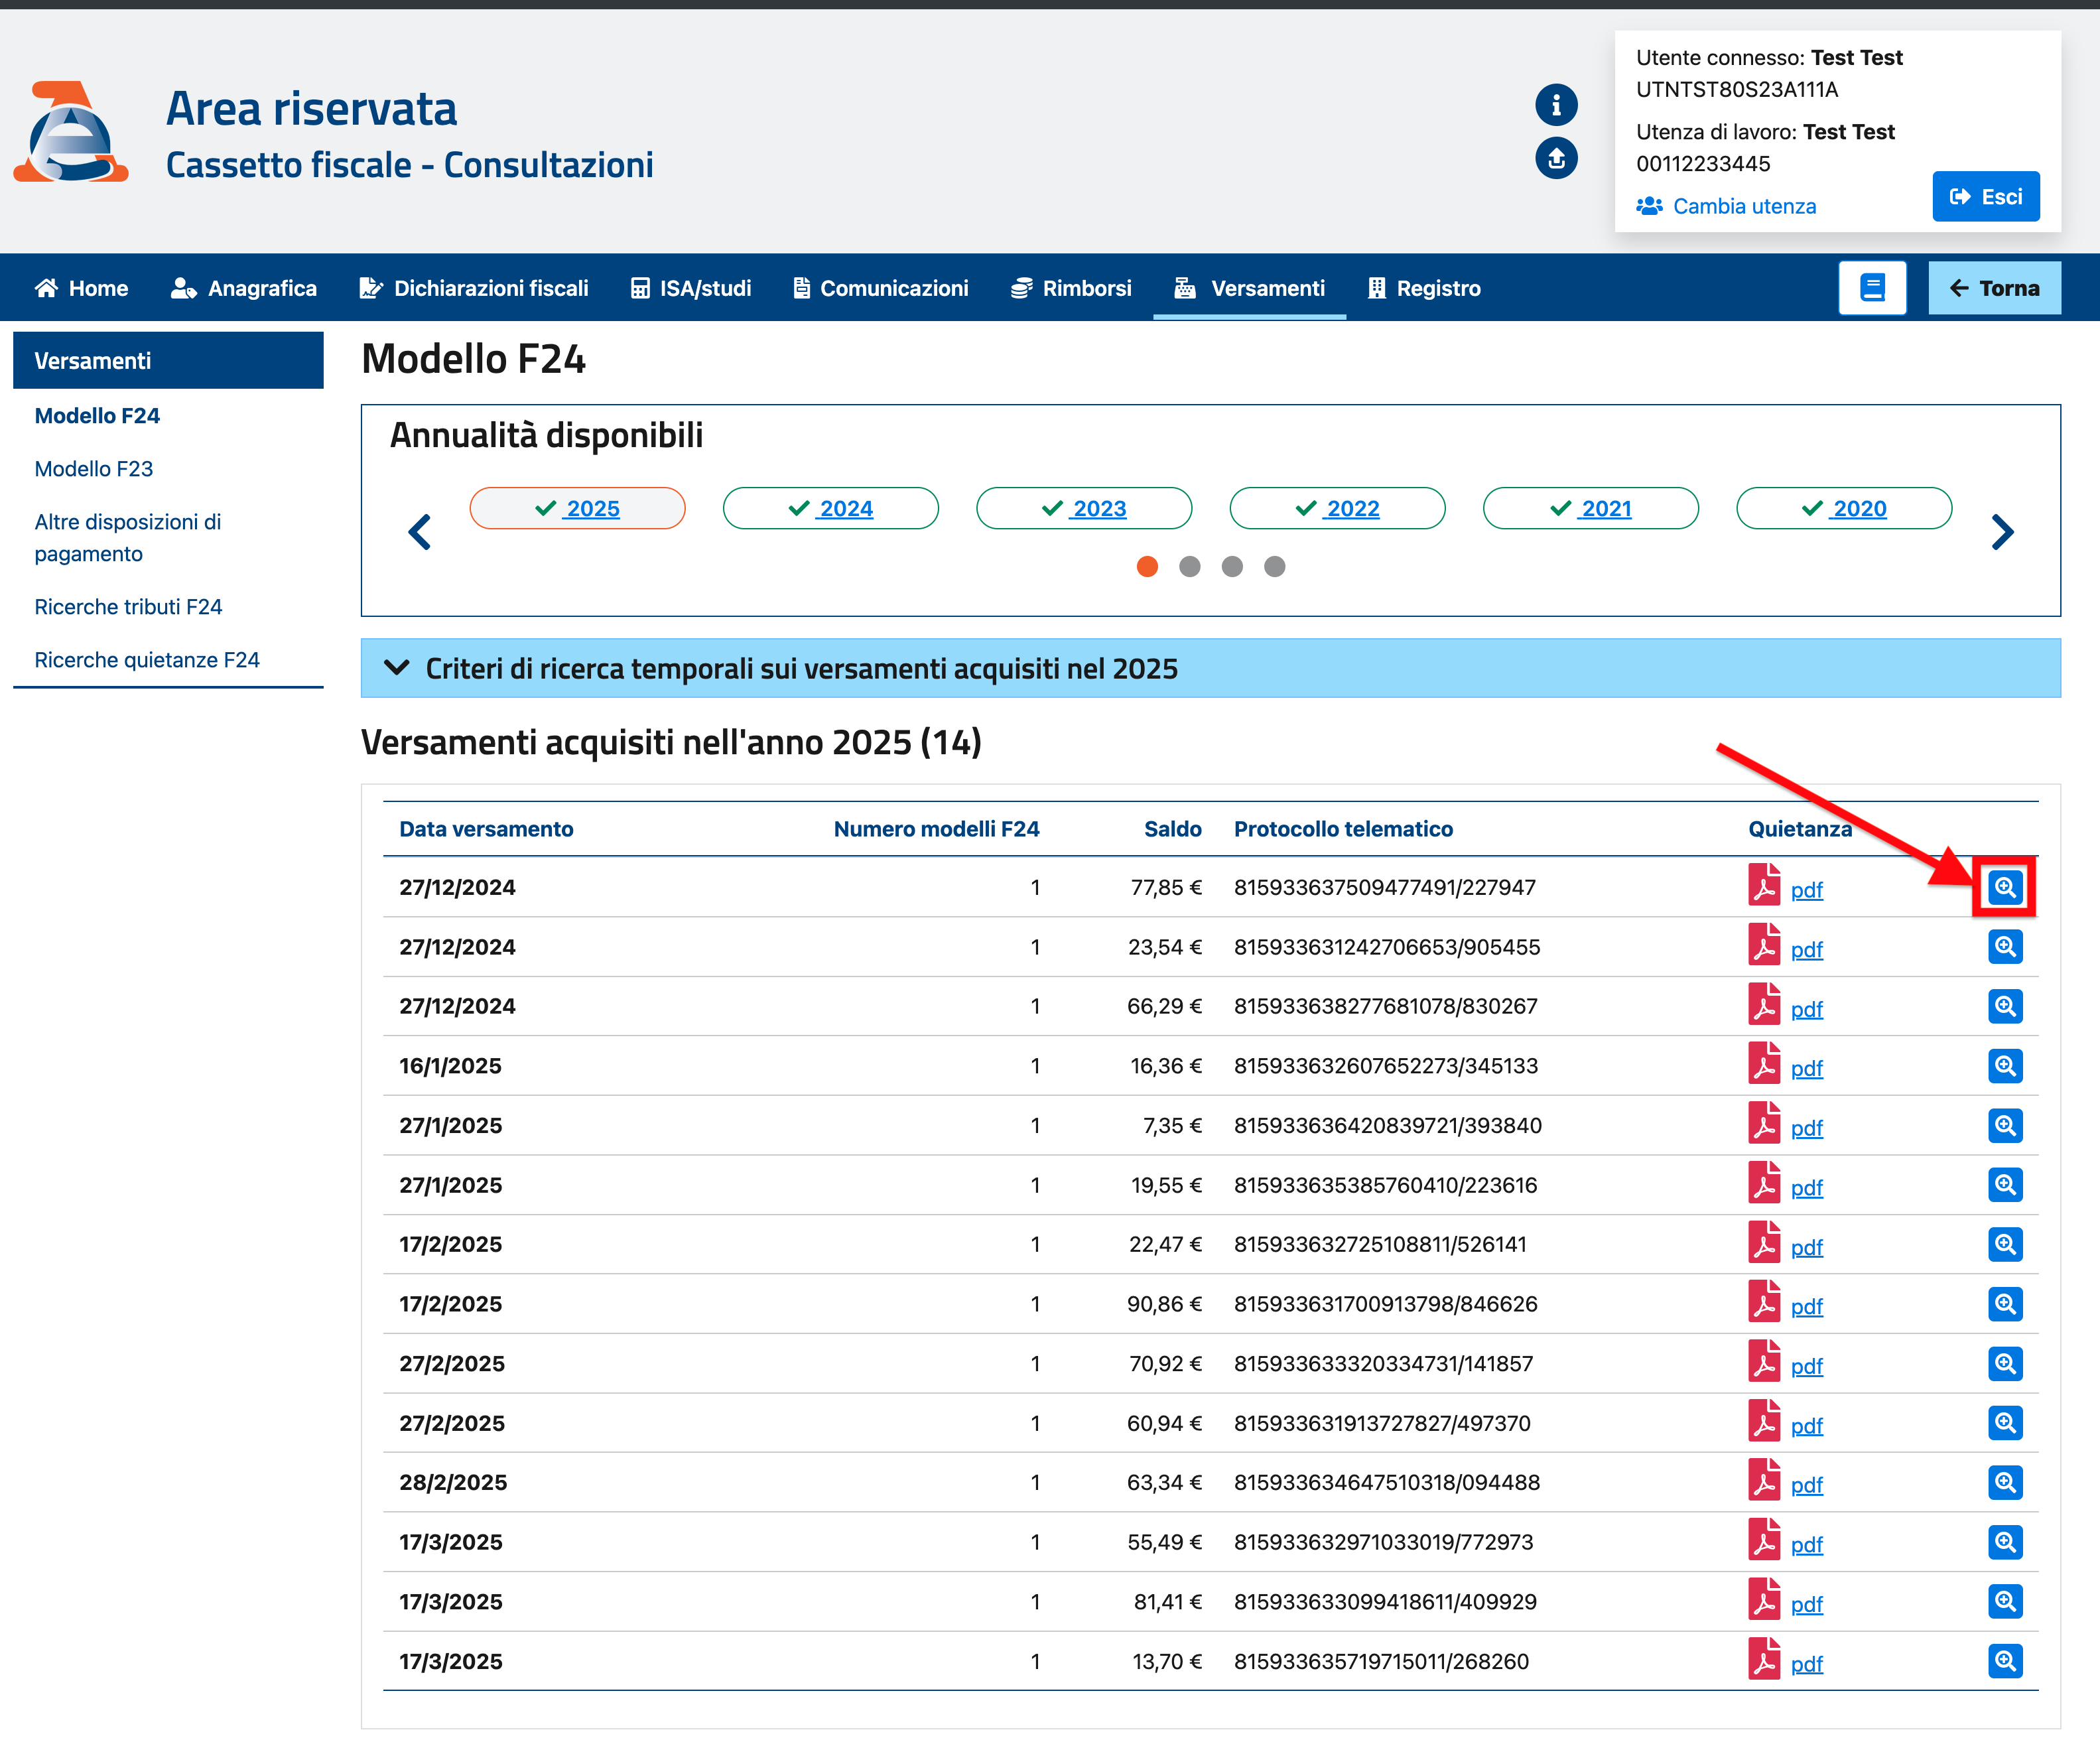This screenshot has width=2100, height=1746.
Task: Click PDF icon for 13,70 € payment
Action: pos(1764,1660)
